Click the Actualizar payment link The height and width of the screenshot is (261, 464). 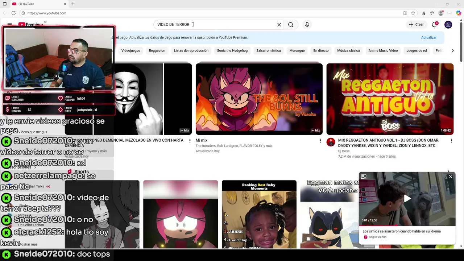429,38
